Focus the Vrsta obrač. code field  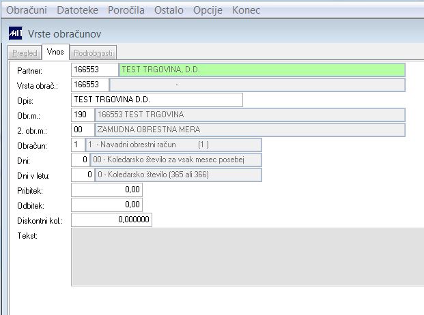click(x=90, y=85)
